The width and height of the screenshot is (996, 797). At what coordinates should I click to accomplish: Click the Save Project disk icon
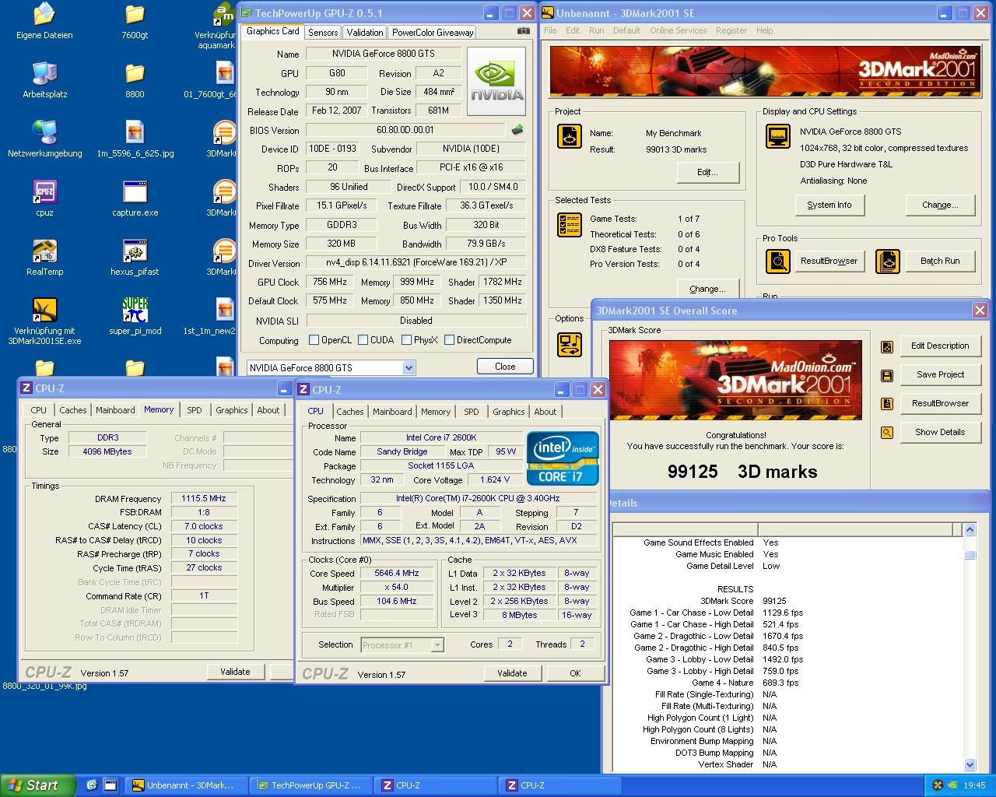pyautogui.click(x=886, y=376)
